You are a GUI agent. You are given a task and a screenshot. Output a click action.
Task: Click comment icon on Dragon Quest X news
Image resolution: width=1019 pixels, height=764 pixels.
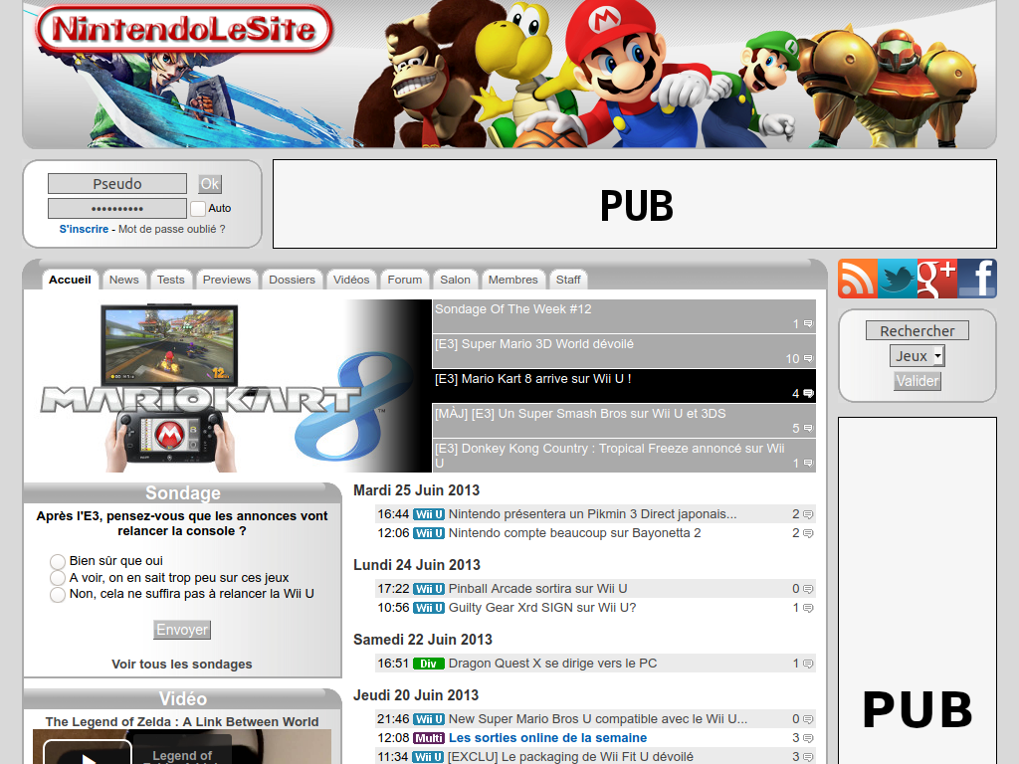coord(808,664)
